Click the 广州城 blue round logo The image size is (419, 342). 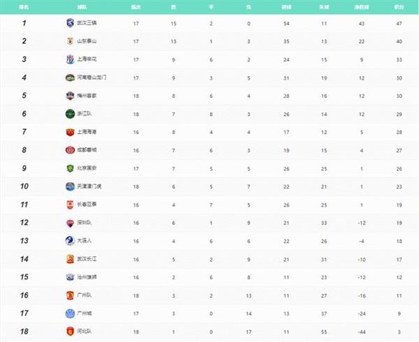pyautogui.click(x=70, y=313)
